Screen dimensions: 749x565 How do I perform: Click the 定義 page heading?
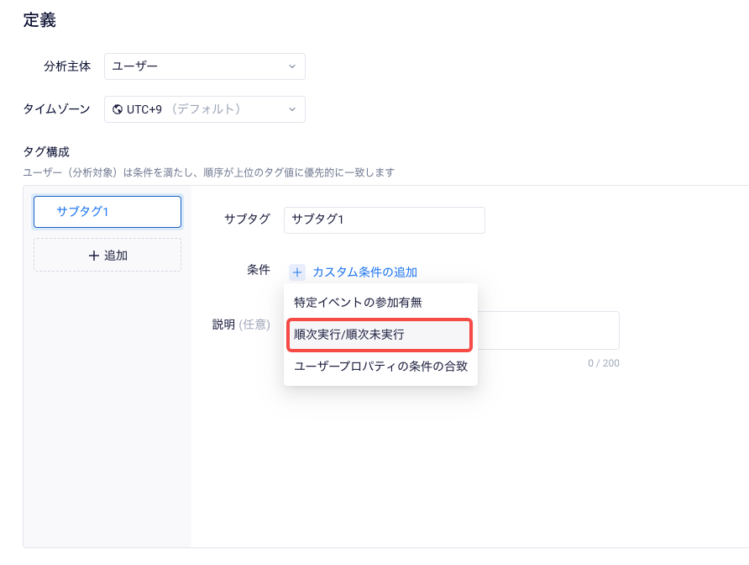(x=39, y=20)
